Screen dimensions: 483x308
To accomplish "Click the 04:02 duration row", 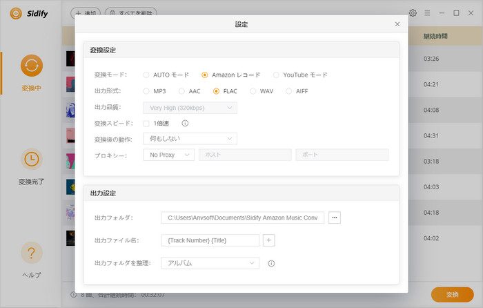I will tap(431, 238).
